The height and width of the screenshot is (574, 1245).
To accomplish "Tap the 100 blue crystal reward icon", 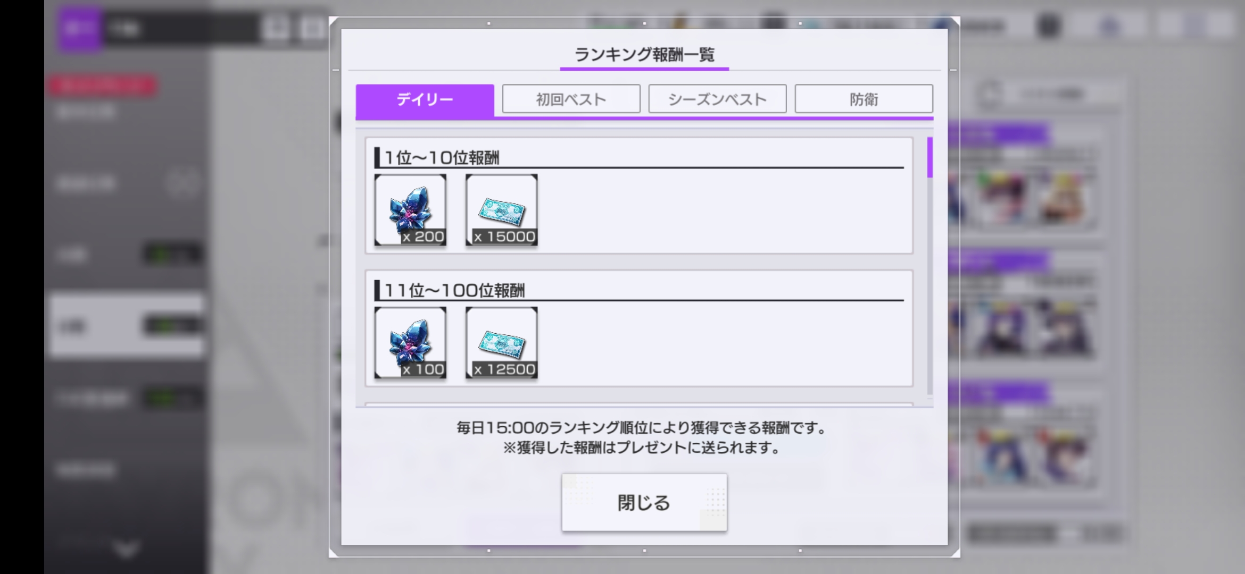I will (x=410, y=343).
